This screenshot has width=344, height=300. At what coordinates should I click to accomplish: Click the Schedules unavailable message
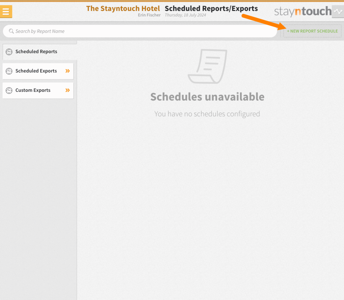[207, 97]
